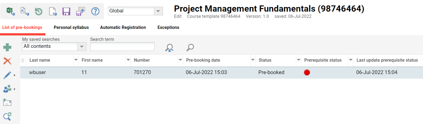The height and width of the screenshot is (124, 423).
Task: Go to the Exceptions tab
Action: (168, 27)
